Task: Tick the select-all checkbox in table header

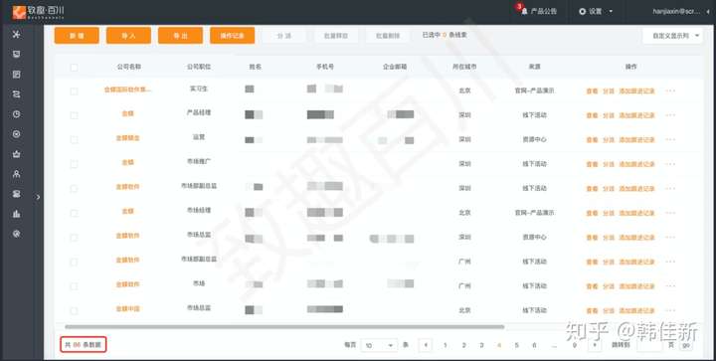Action: [74, 67]
